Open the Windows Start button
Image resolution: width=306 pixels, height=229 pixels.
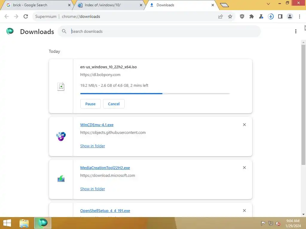click(7, 223)
